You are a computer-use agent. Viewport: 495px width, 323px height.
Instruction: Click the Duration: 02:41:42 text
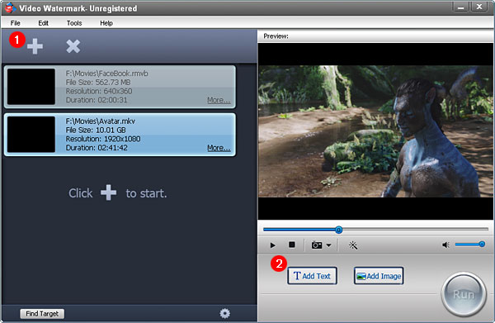point(97,148)
